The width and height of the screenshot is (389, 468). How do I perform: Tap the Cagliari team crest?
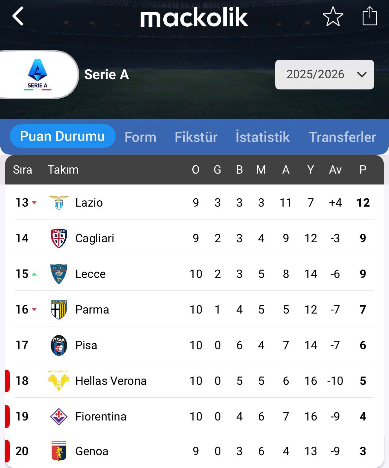click(59, 238)
